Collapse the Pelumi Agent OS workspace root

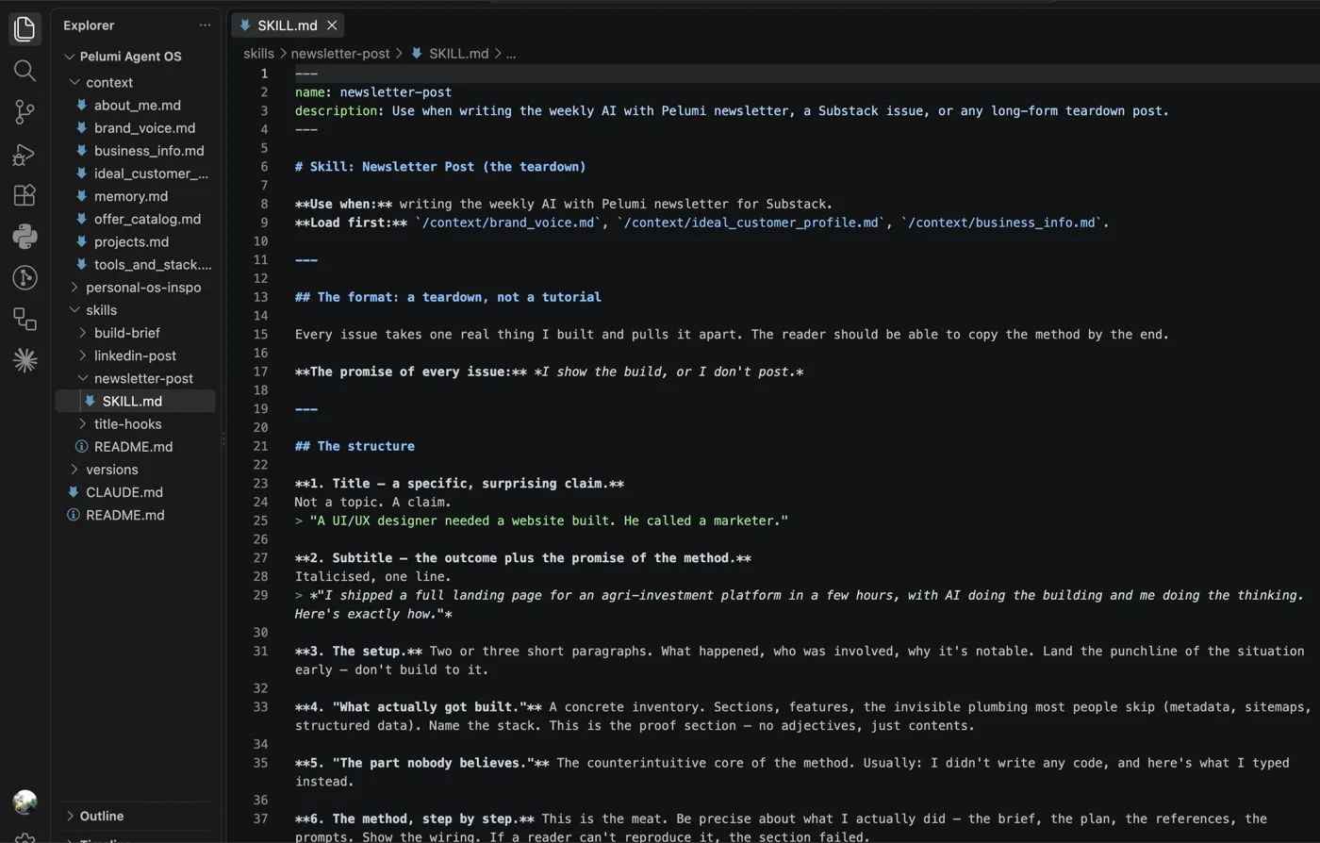tap(69, 57)
